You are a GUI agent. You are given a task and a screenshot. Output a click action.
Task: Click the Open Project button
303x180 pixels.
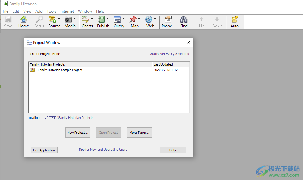pos(109,133)
